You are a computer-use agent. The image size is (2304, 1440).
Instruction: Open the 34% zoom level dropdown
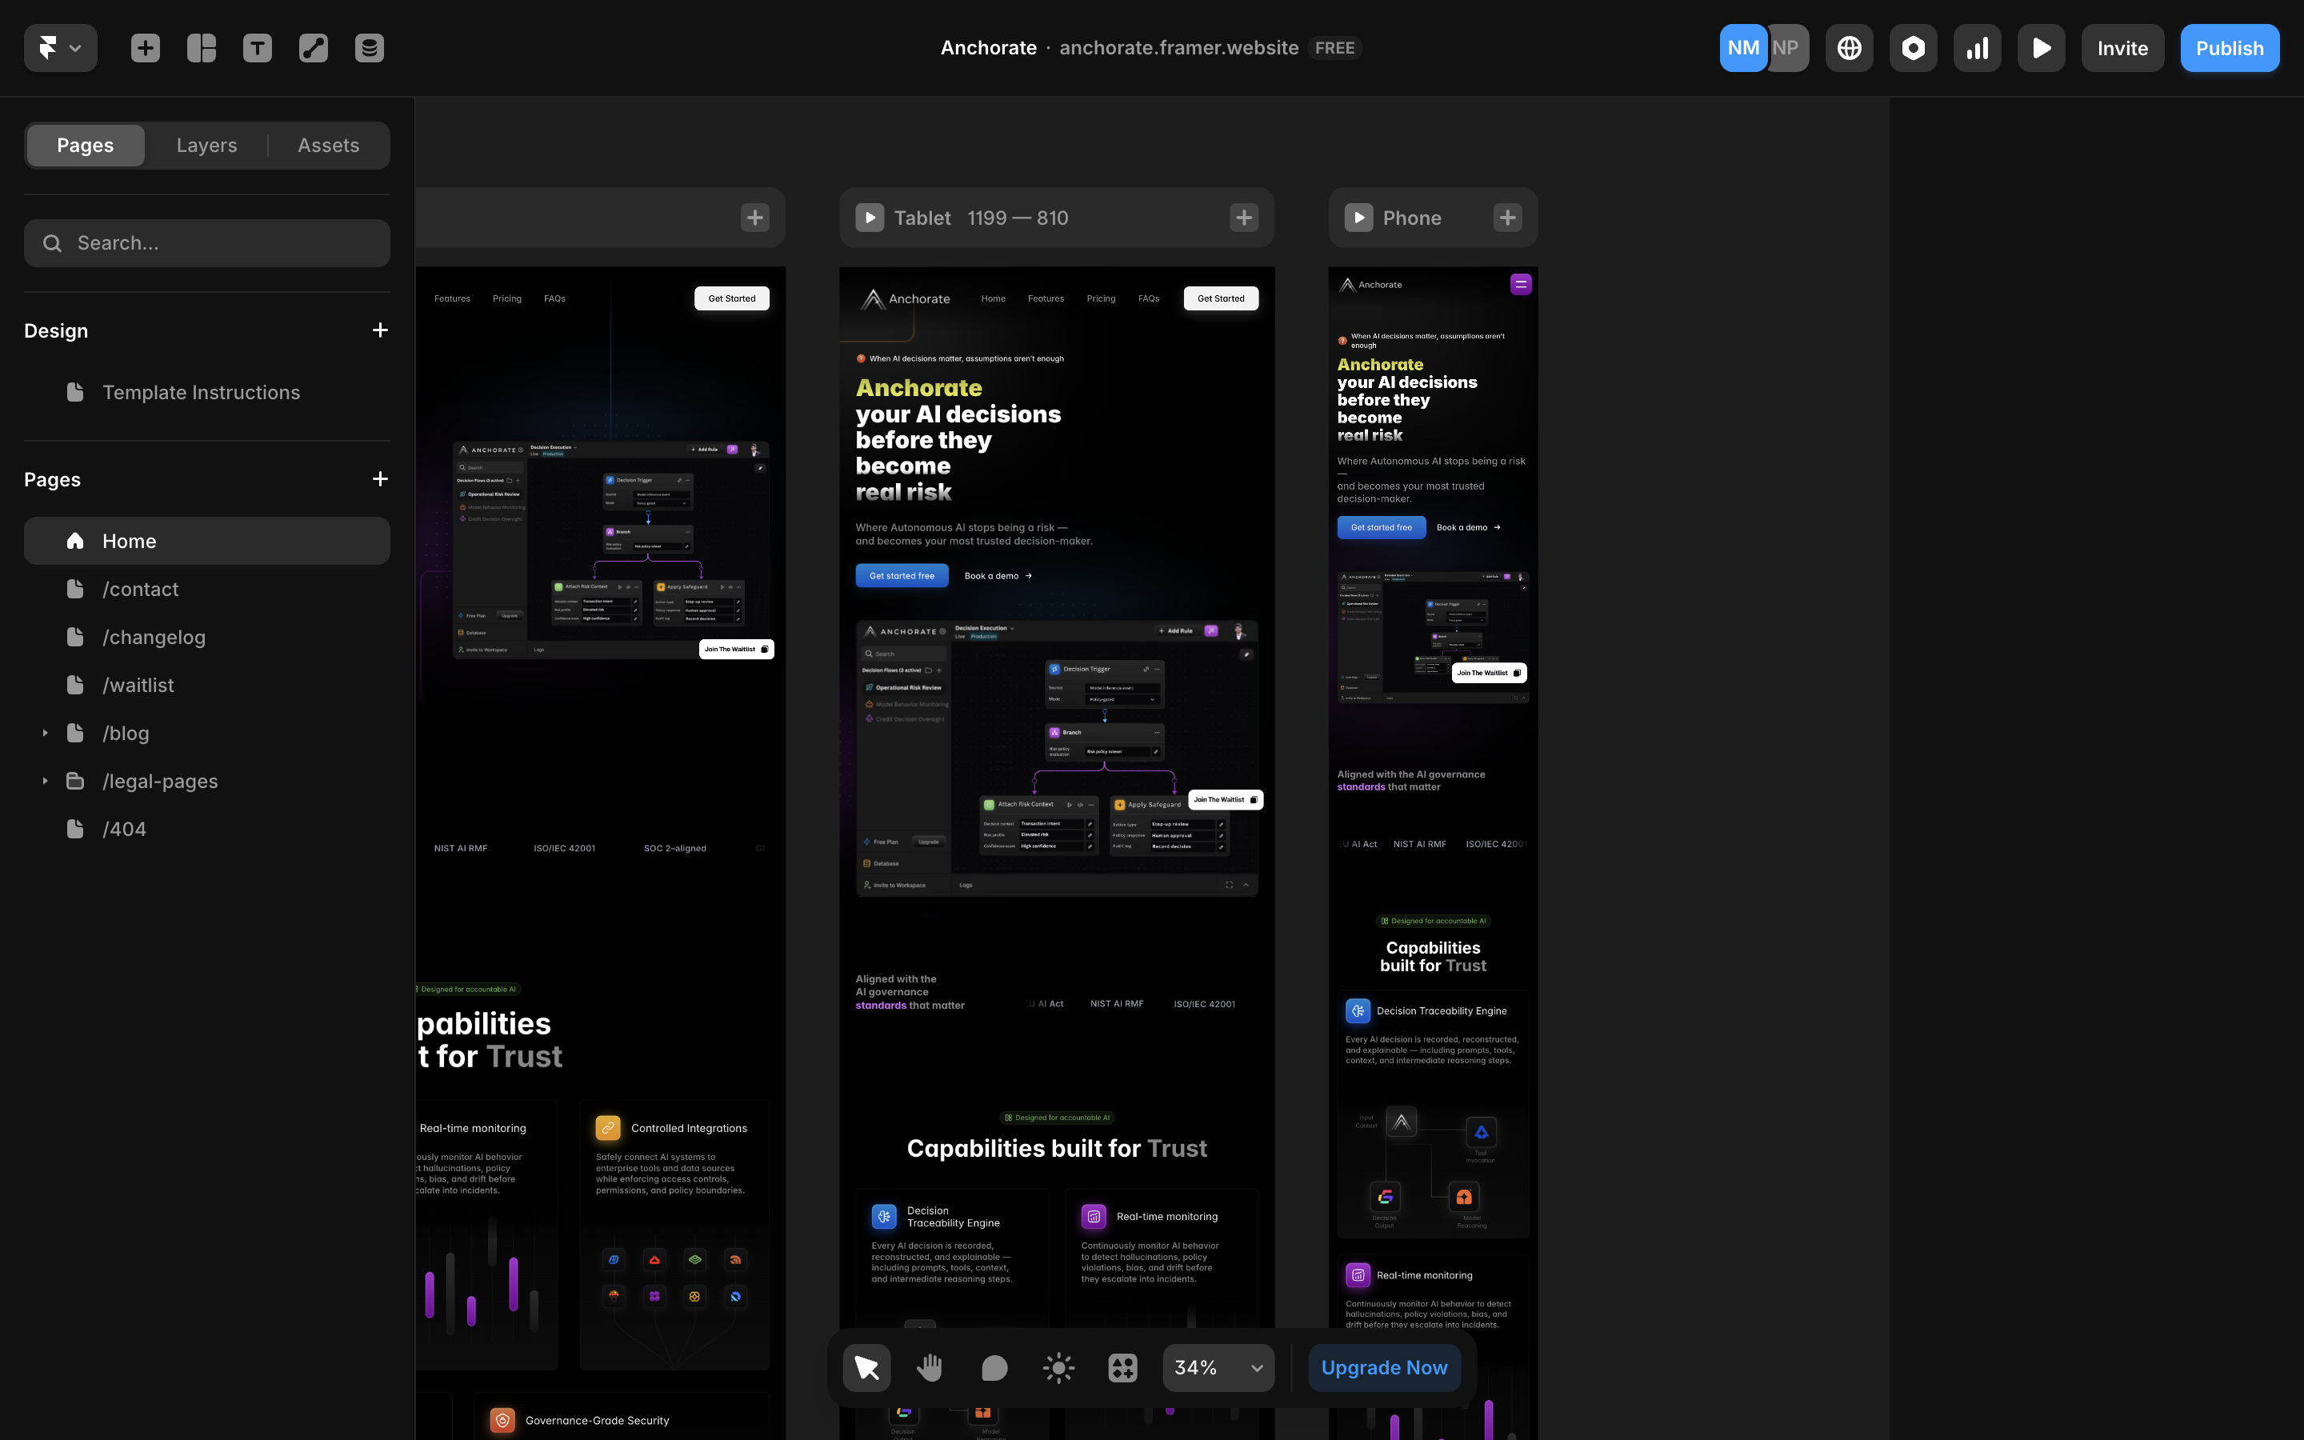(1218, 1368)
